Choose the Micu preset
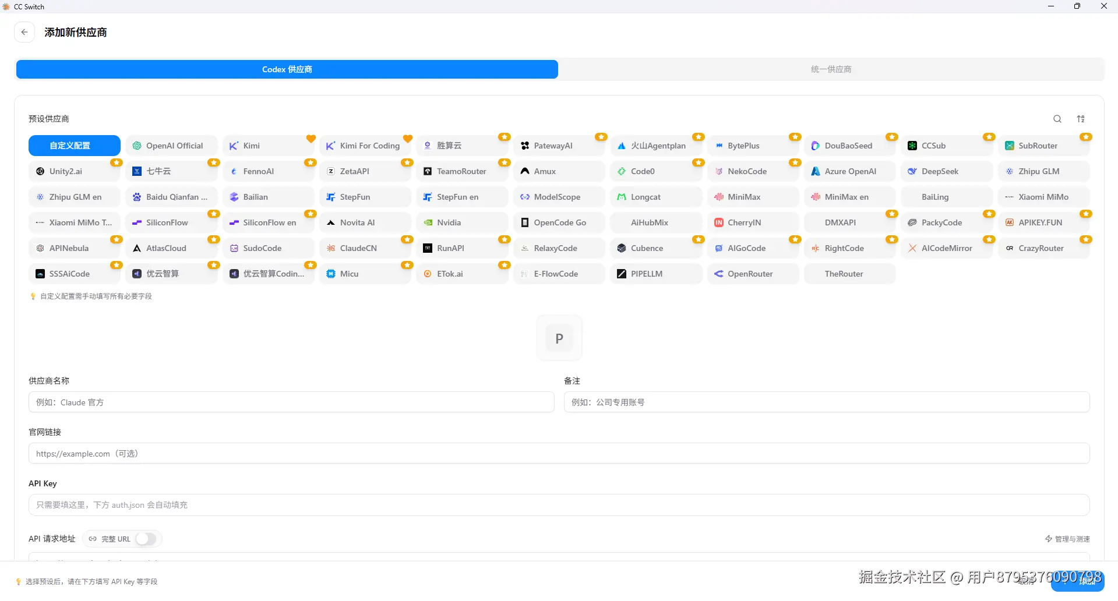This screenshot has height=601, width=1118. tap(365, 274)
